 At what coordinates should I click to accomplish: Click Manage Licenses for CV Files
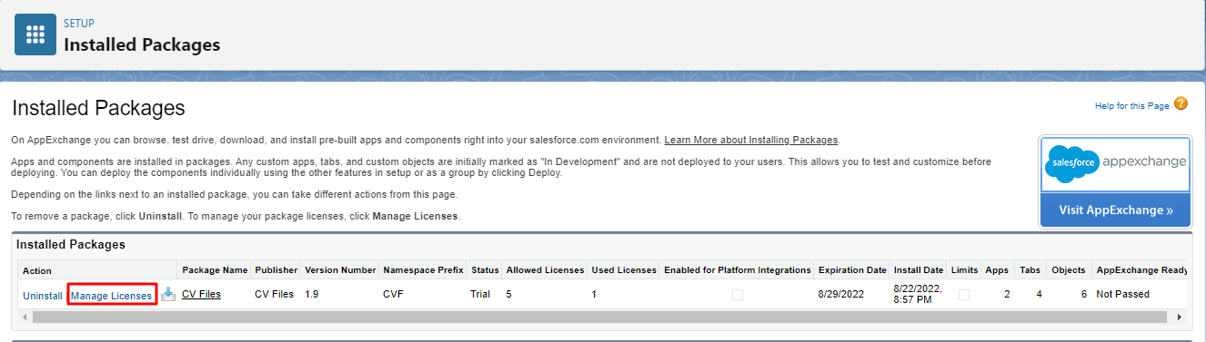[112, 296]
